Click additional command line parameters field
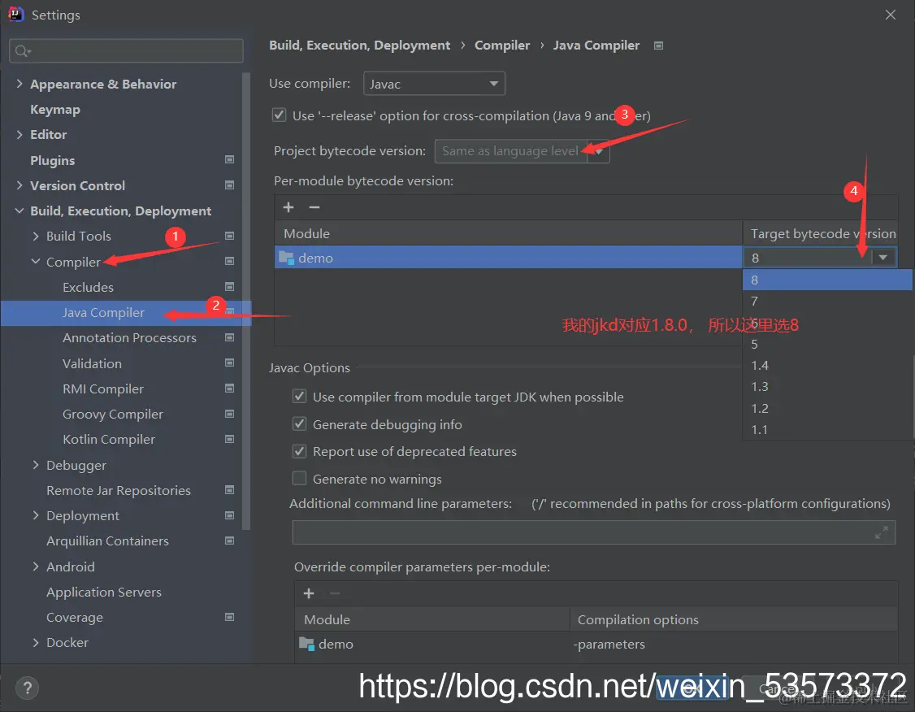 pyautogui.click(x=593, y=532)
